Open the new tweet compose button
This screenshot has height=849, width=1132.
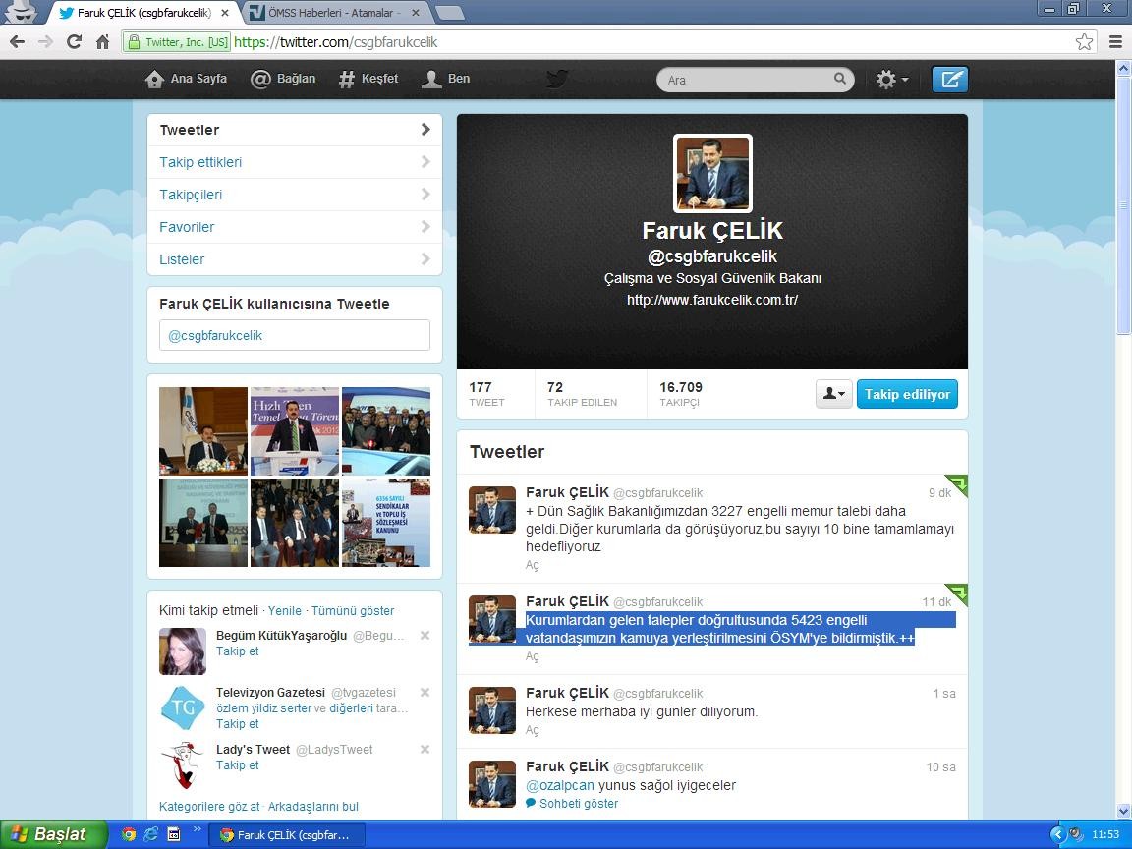point(949,80)
